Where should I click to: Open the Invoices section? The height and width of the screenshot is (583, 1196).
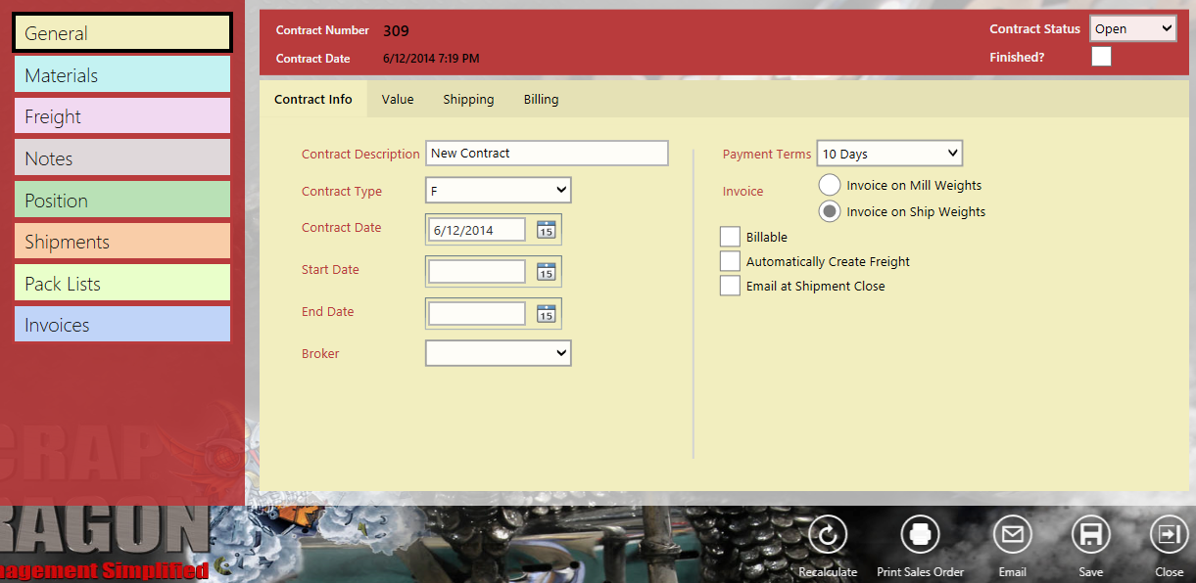(x=122, y=324)
